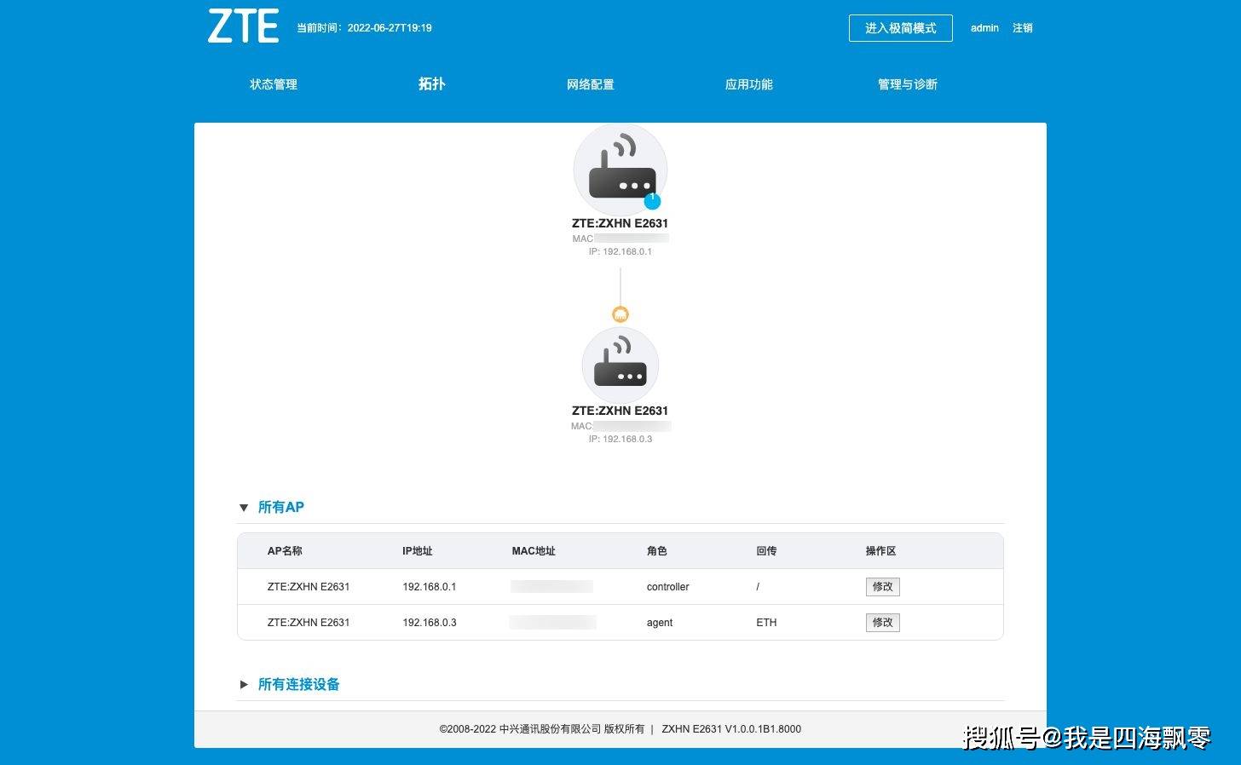Image resolution: width=1241 pixels, height=765 pixels.
Task: Click the 192.168.0.3 IP address table cell
Action: [x=430, y=623]
